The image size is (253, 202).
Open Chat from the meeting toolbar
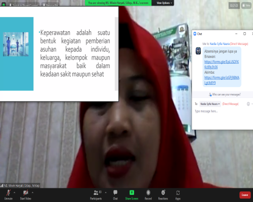pos(115,192)
